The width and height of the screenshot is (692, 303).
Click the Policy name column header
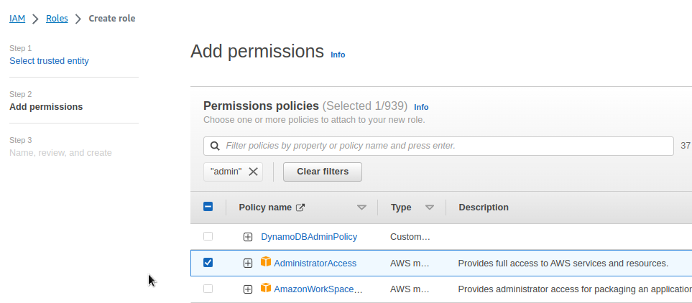[x=265, y=208]
